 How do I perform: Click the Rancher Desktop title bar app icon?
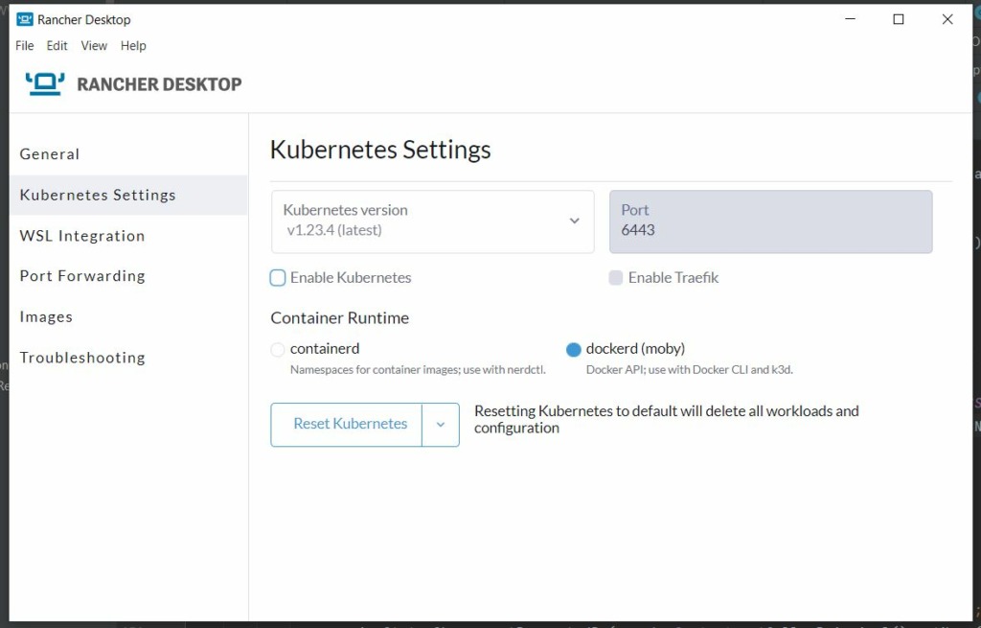pos(24,19)
